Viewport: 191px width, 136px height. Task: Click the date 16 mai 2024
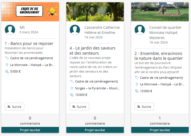159,42
